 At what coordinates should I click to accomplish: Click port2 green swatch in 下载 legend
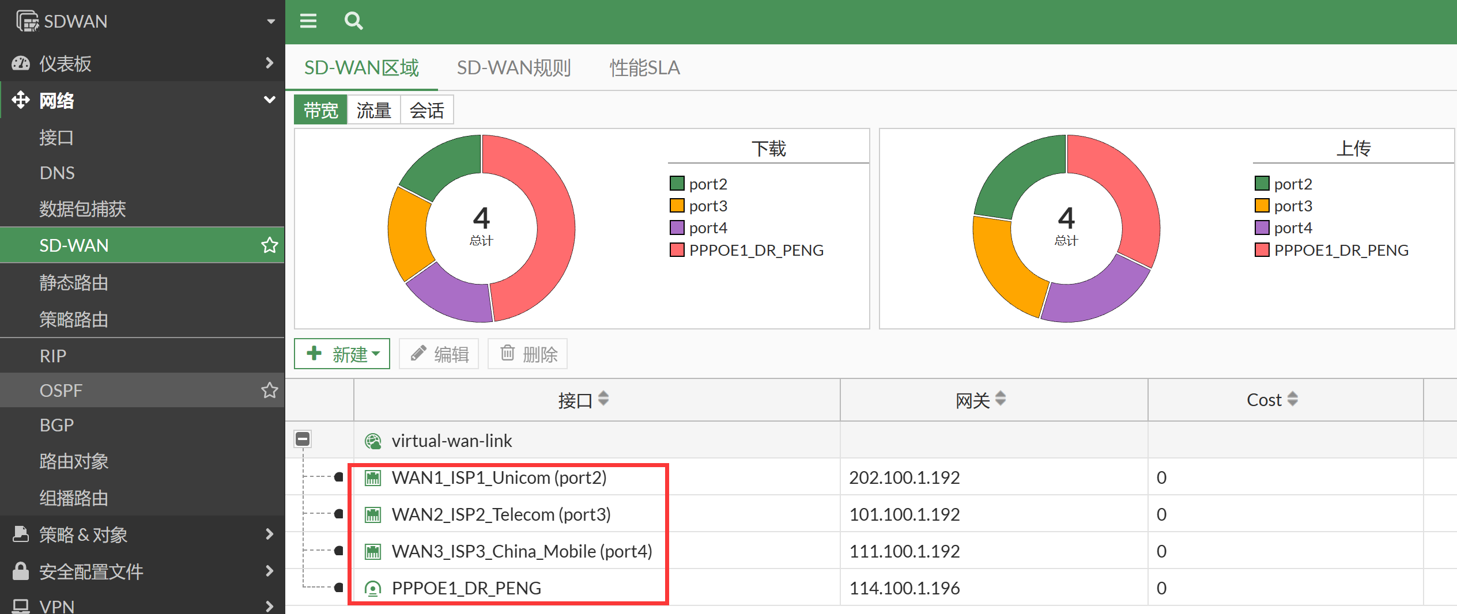point(677,184)
